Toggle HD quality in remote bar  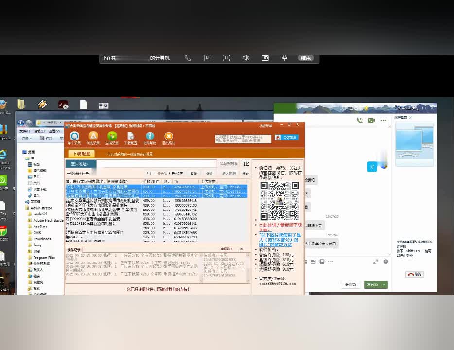265,58
